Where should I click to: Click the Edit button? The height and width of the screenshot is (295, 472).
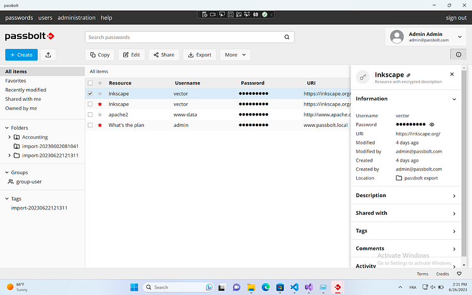(x=132, y=55)
